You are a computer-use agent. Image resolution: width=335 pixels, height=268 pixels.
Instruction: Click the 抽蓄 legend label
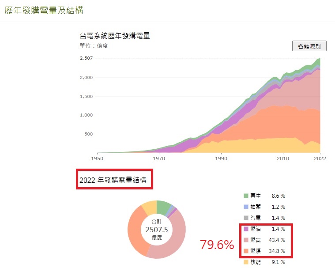pos(256,207)
